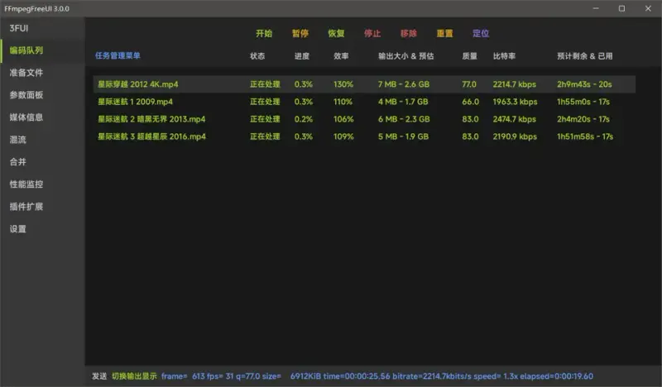
Task: Go to the 媒体信息 tab
Action: (x=26, y=117)
